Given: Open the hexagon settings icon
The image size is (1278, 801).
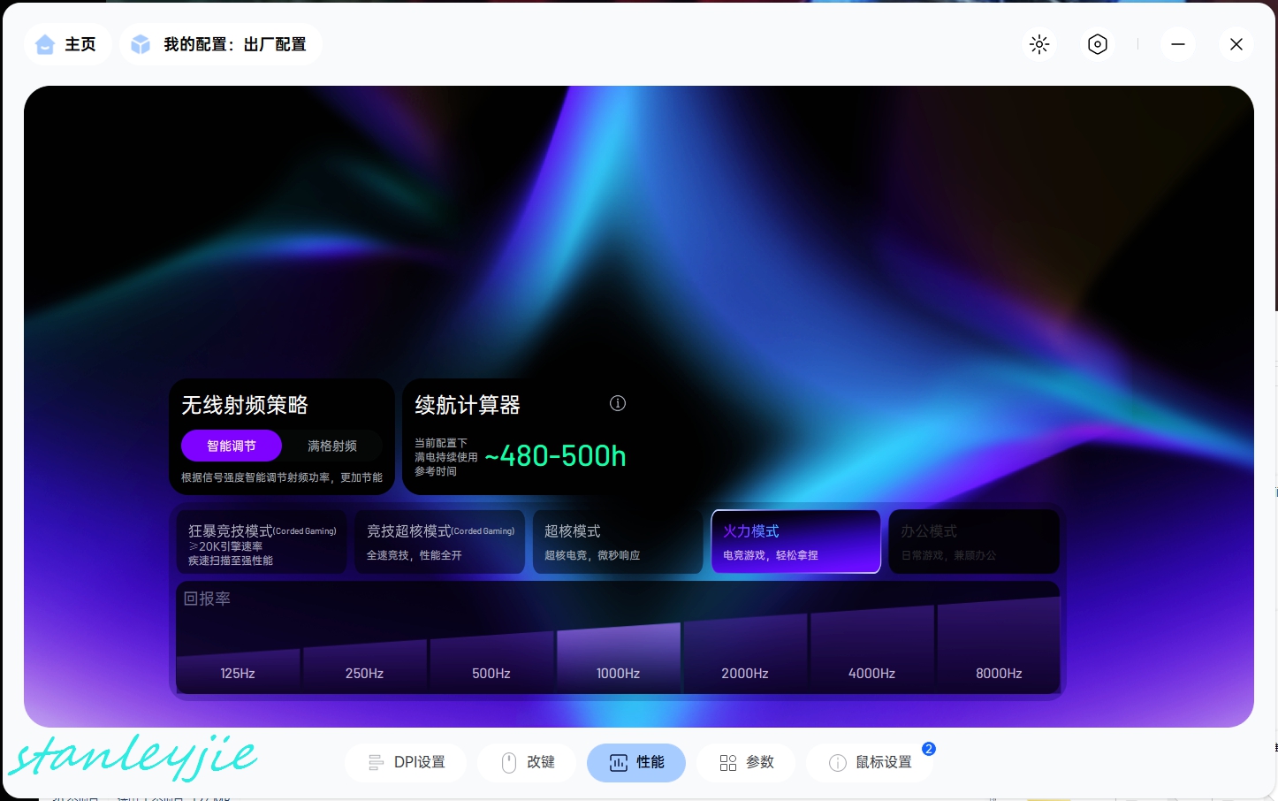Looking at the screenshot, I should (x=1098, y=44).
